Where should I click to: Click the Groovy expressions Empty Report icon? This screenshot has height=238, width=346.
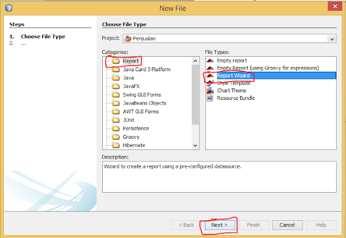click(x=210, y=68)
